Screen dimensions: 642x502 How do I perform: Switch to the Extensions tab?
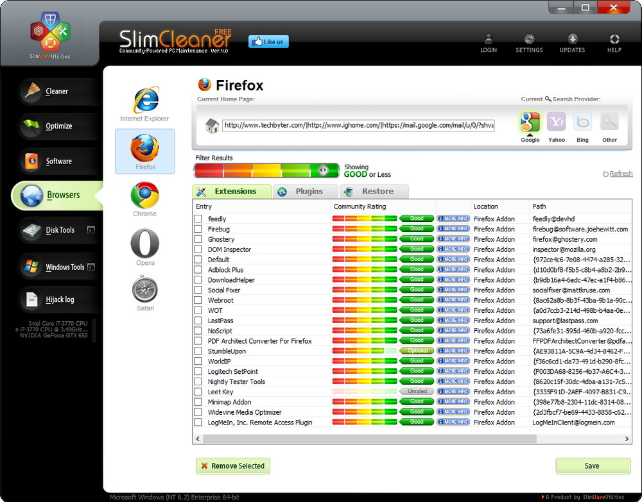[x=232, y=191]
